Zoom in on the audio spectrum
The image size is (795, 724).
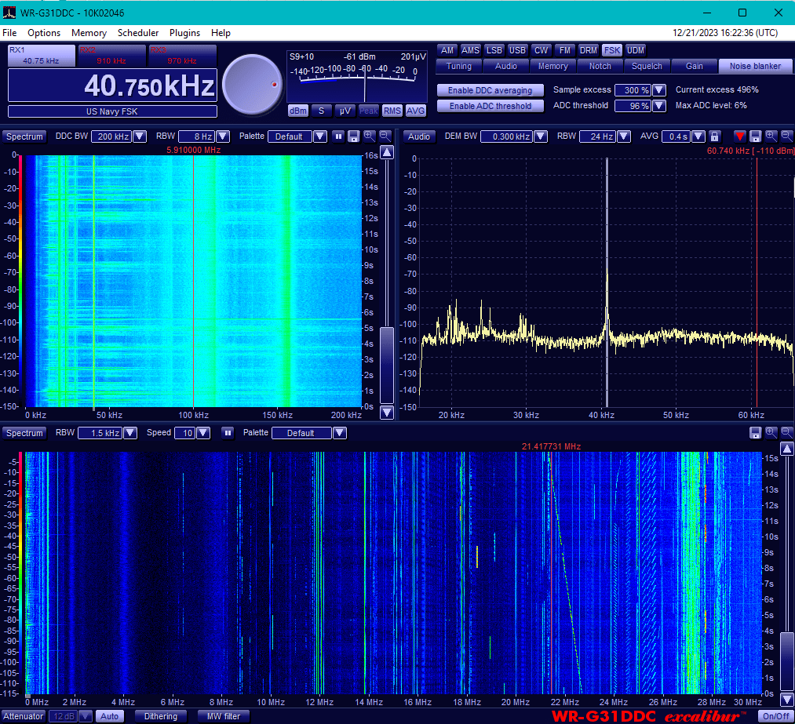(771, 136)
